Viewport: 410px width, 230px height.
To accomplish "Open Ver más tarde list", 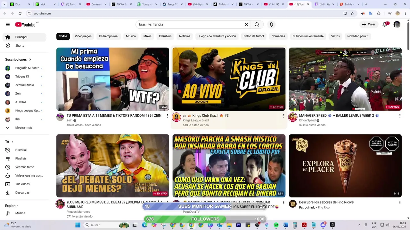I will [x=24, y=167].
